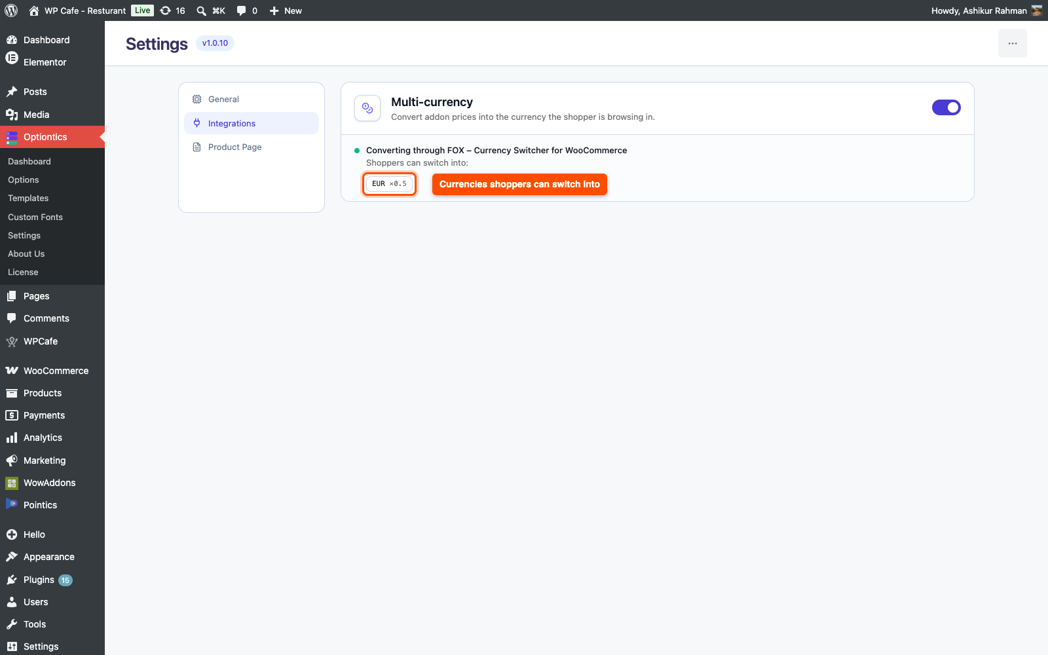Screen dimensions: 1048x655
Task: Click the v1.0.10 version badge
Action: [x=215, y=43]
